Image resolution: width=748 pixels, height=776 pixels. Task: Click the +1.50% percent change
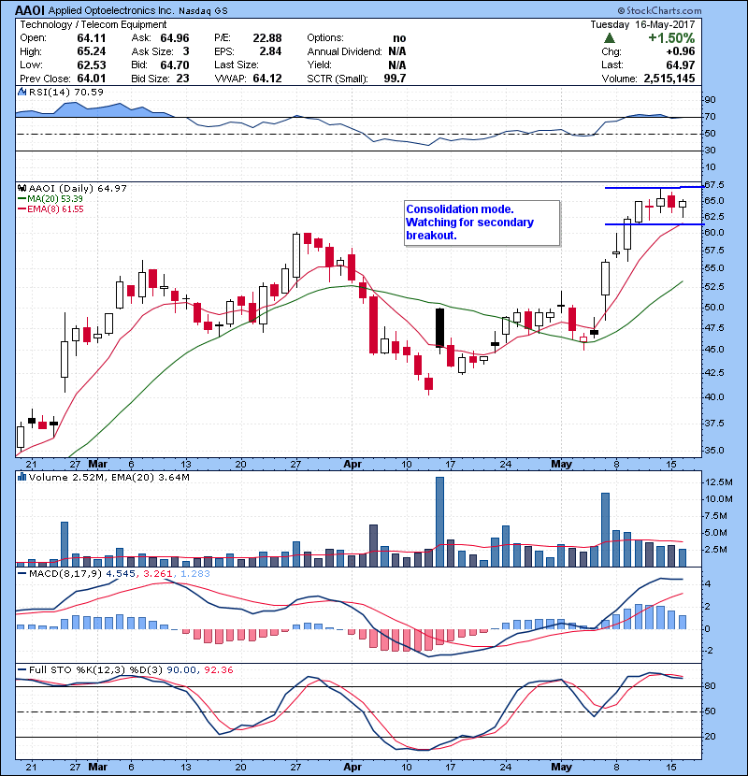click(671, 38)
